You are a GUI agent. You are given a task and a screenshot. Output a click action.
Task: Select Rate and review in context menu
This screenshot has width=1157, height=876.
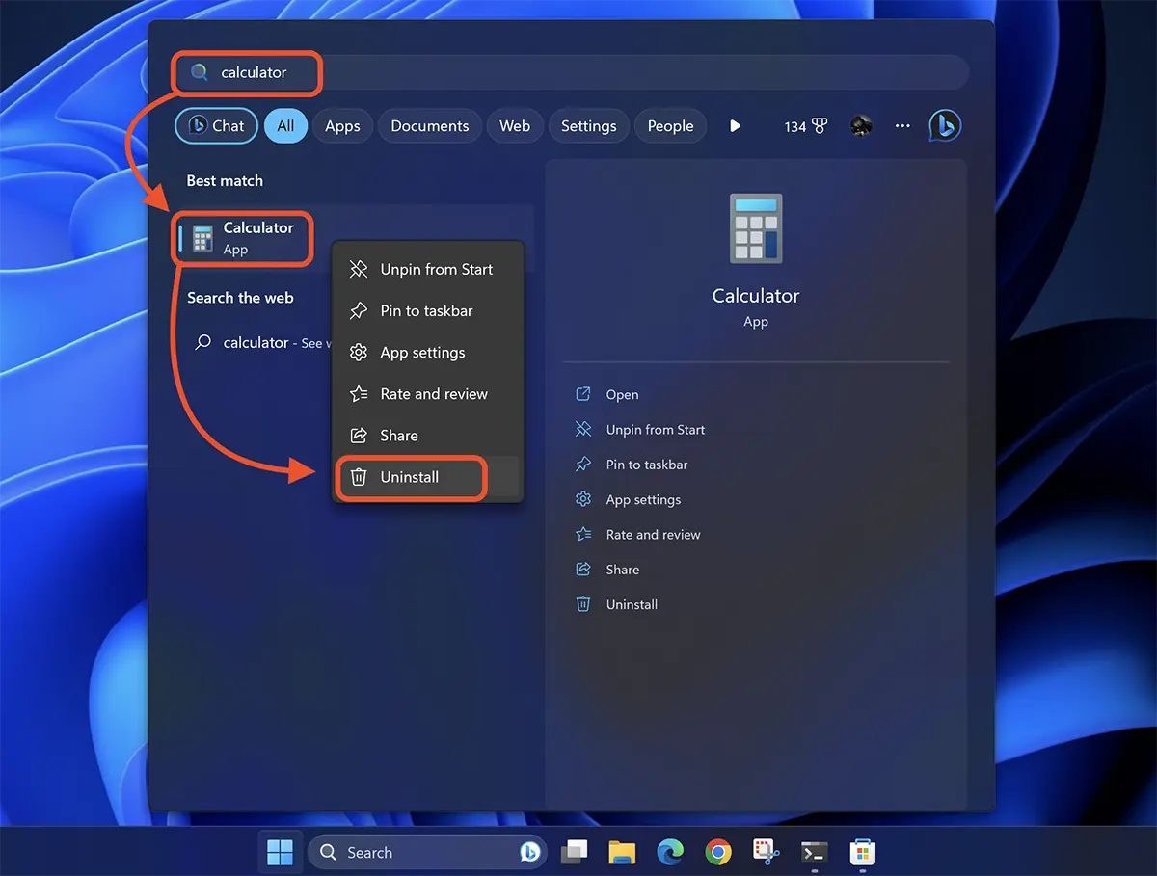tap(428, 394)
